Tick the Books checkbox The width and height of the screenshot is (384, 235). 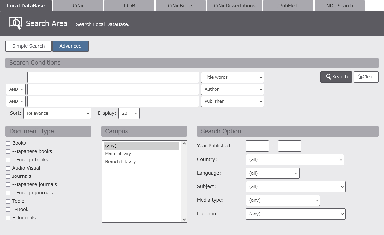[x=8, y=143]
